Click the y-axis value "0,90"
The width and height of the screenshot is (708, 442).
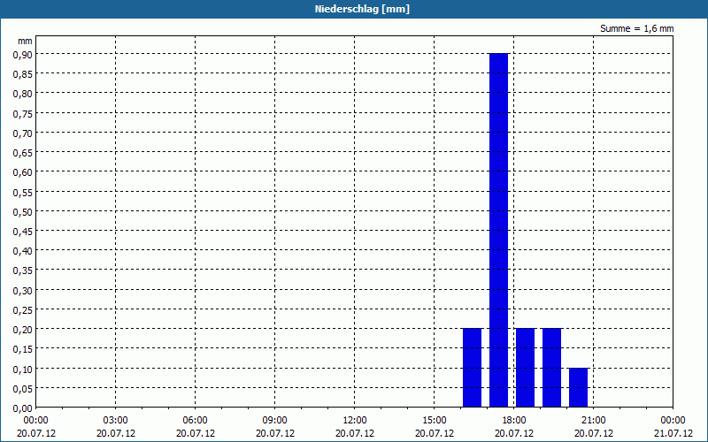(23, 54)
